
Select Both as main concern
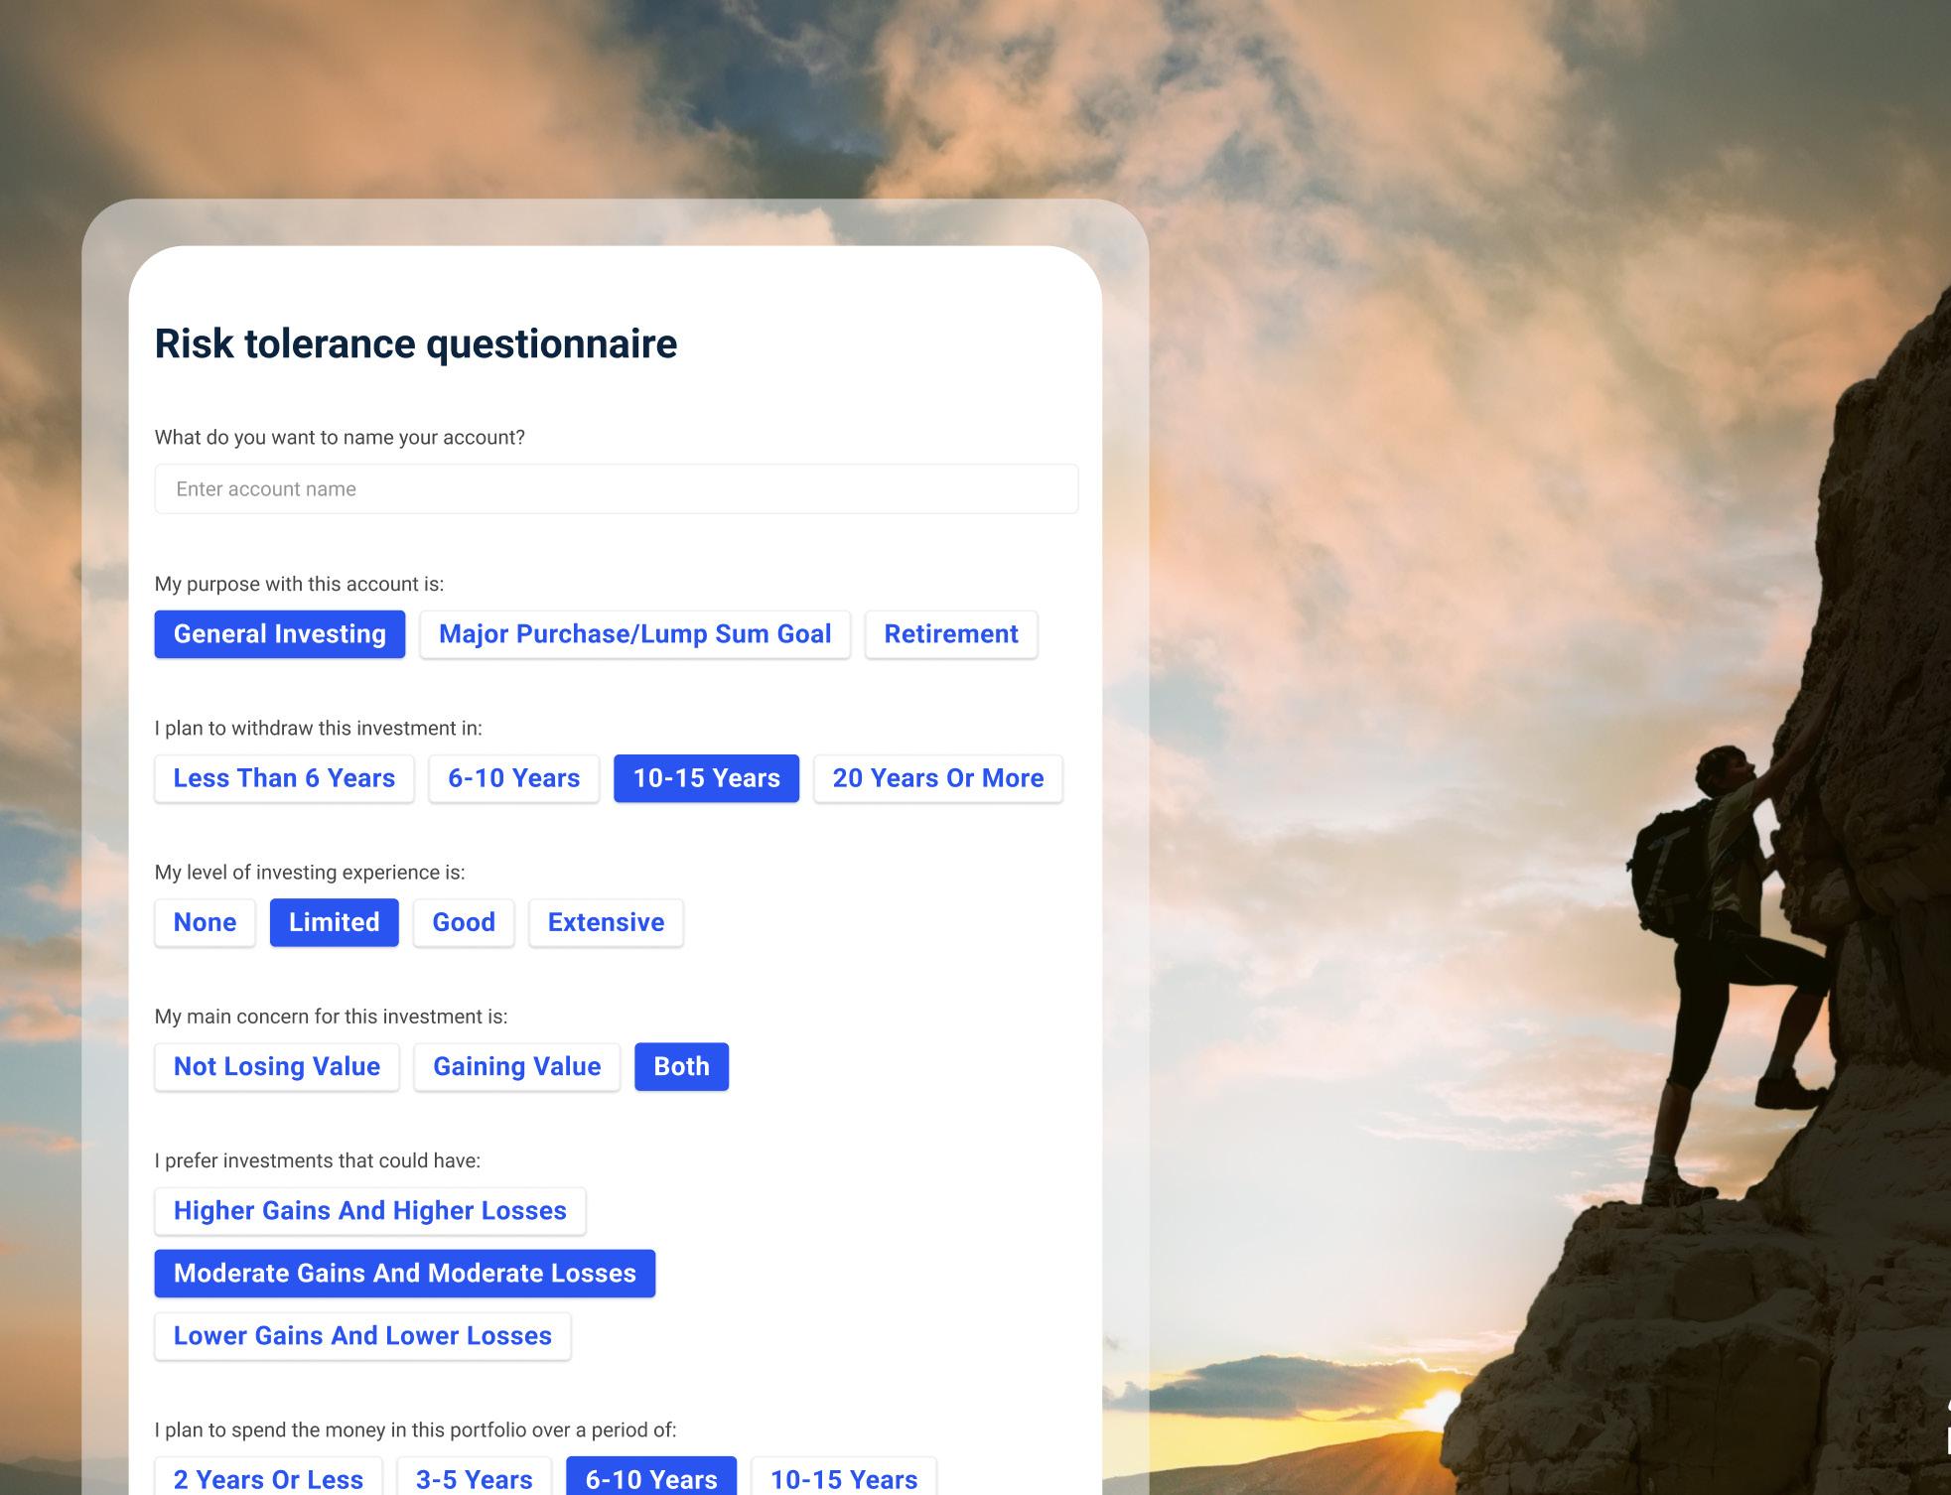(681, 1066)
